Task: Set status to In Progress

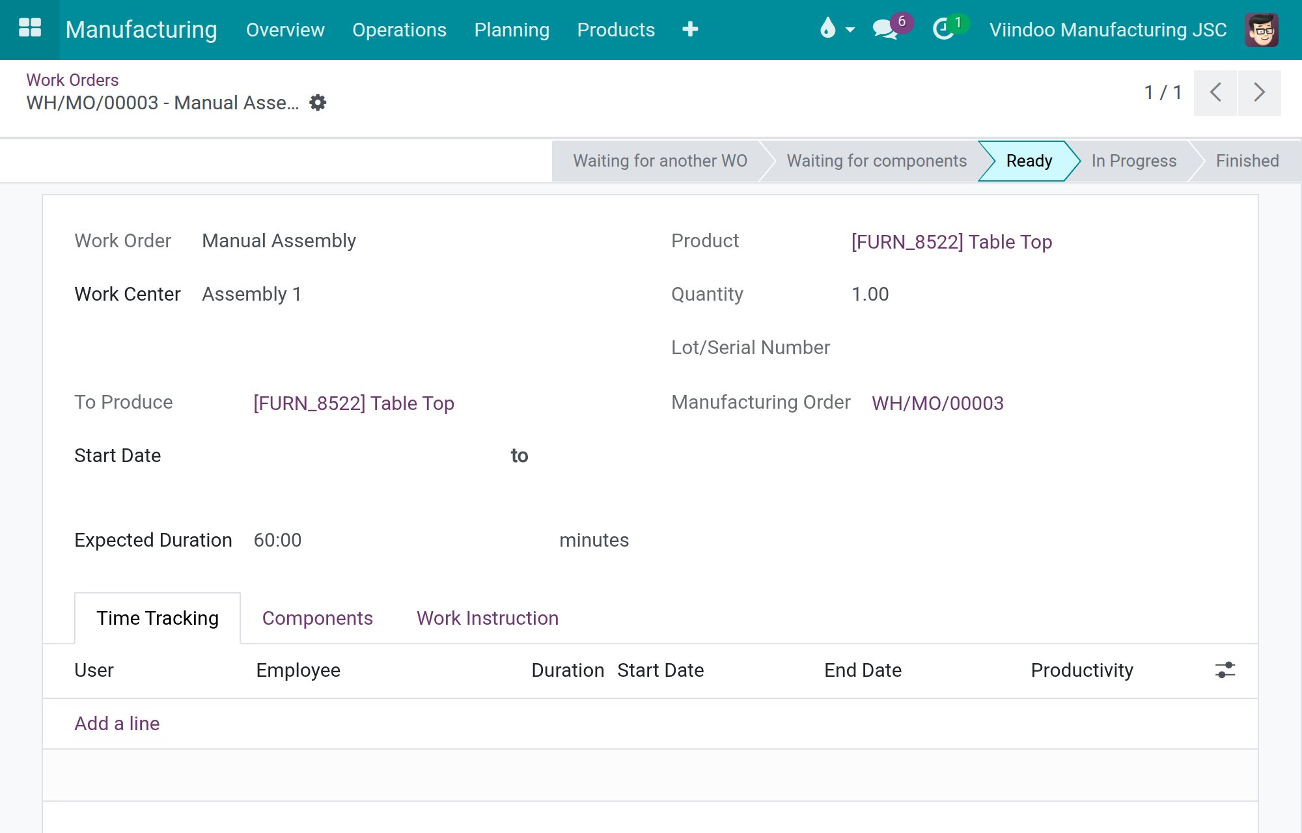Action: [1133, 161]
